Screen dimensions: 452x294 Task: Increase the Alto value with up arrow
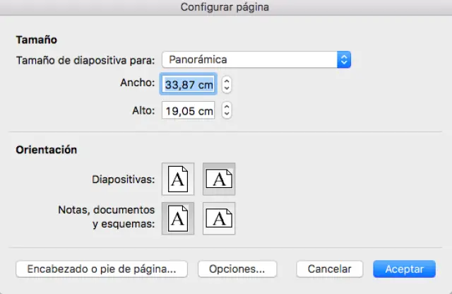227,107
